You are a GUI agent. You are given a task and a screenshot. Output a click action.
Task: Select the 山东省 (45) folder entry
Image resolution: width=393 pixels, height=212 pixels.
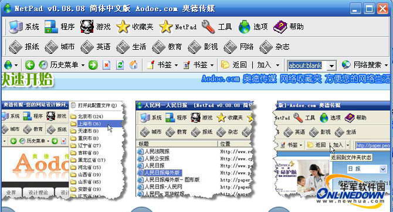click(86, 182)
